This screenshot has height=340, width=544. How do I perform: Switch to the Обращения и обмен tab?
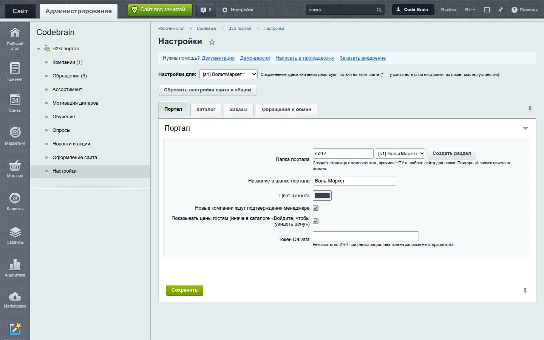pyautogui.click(x=286, y=110)
